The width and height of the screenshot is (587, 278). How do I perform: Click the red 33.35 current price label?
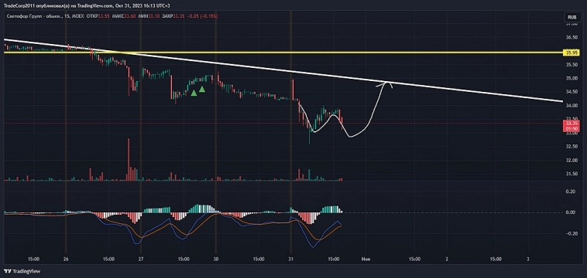(572, 126)
